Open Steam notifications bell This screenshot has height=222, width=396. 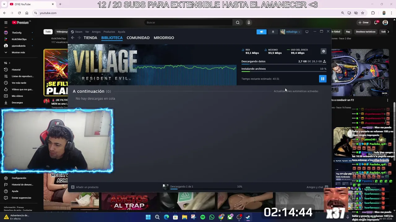pyautogui.click(x=273, y=32)
